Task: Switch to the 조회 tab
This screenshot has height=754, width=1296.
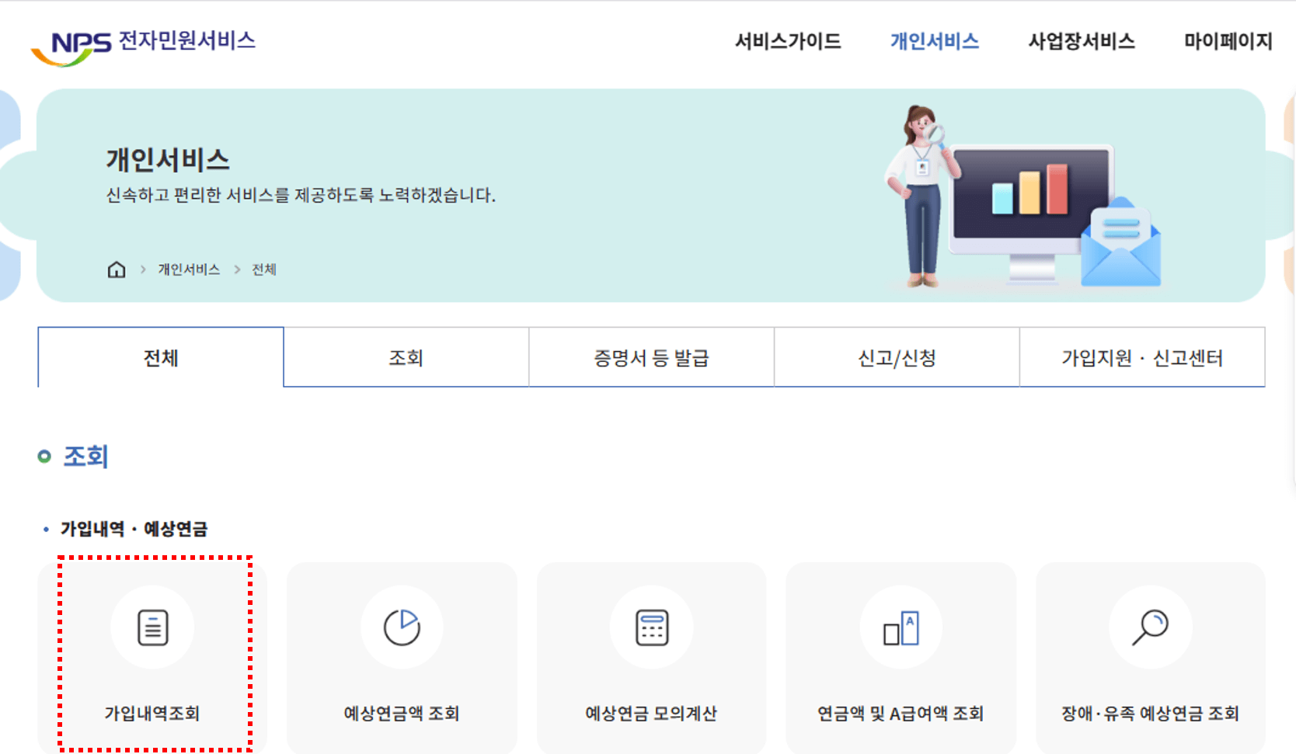Action: click(406, 357)
